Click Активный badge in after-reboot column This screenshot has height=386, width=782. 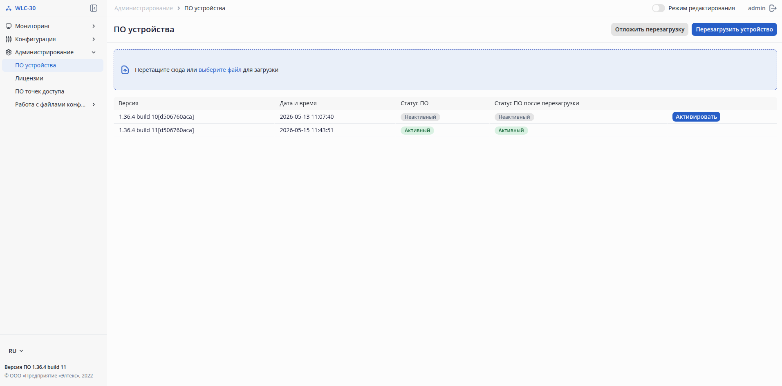pyautogui.click(x=511, y=131)
